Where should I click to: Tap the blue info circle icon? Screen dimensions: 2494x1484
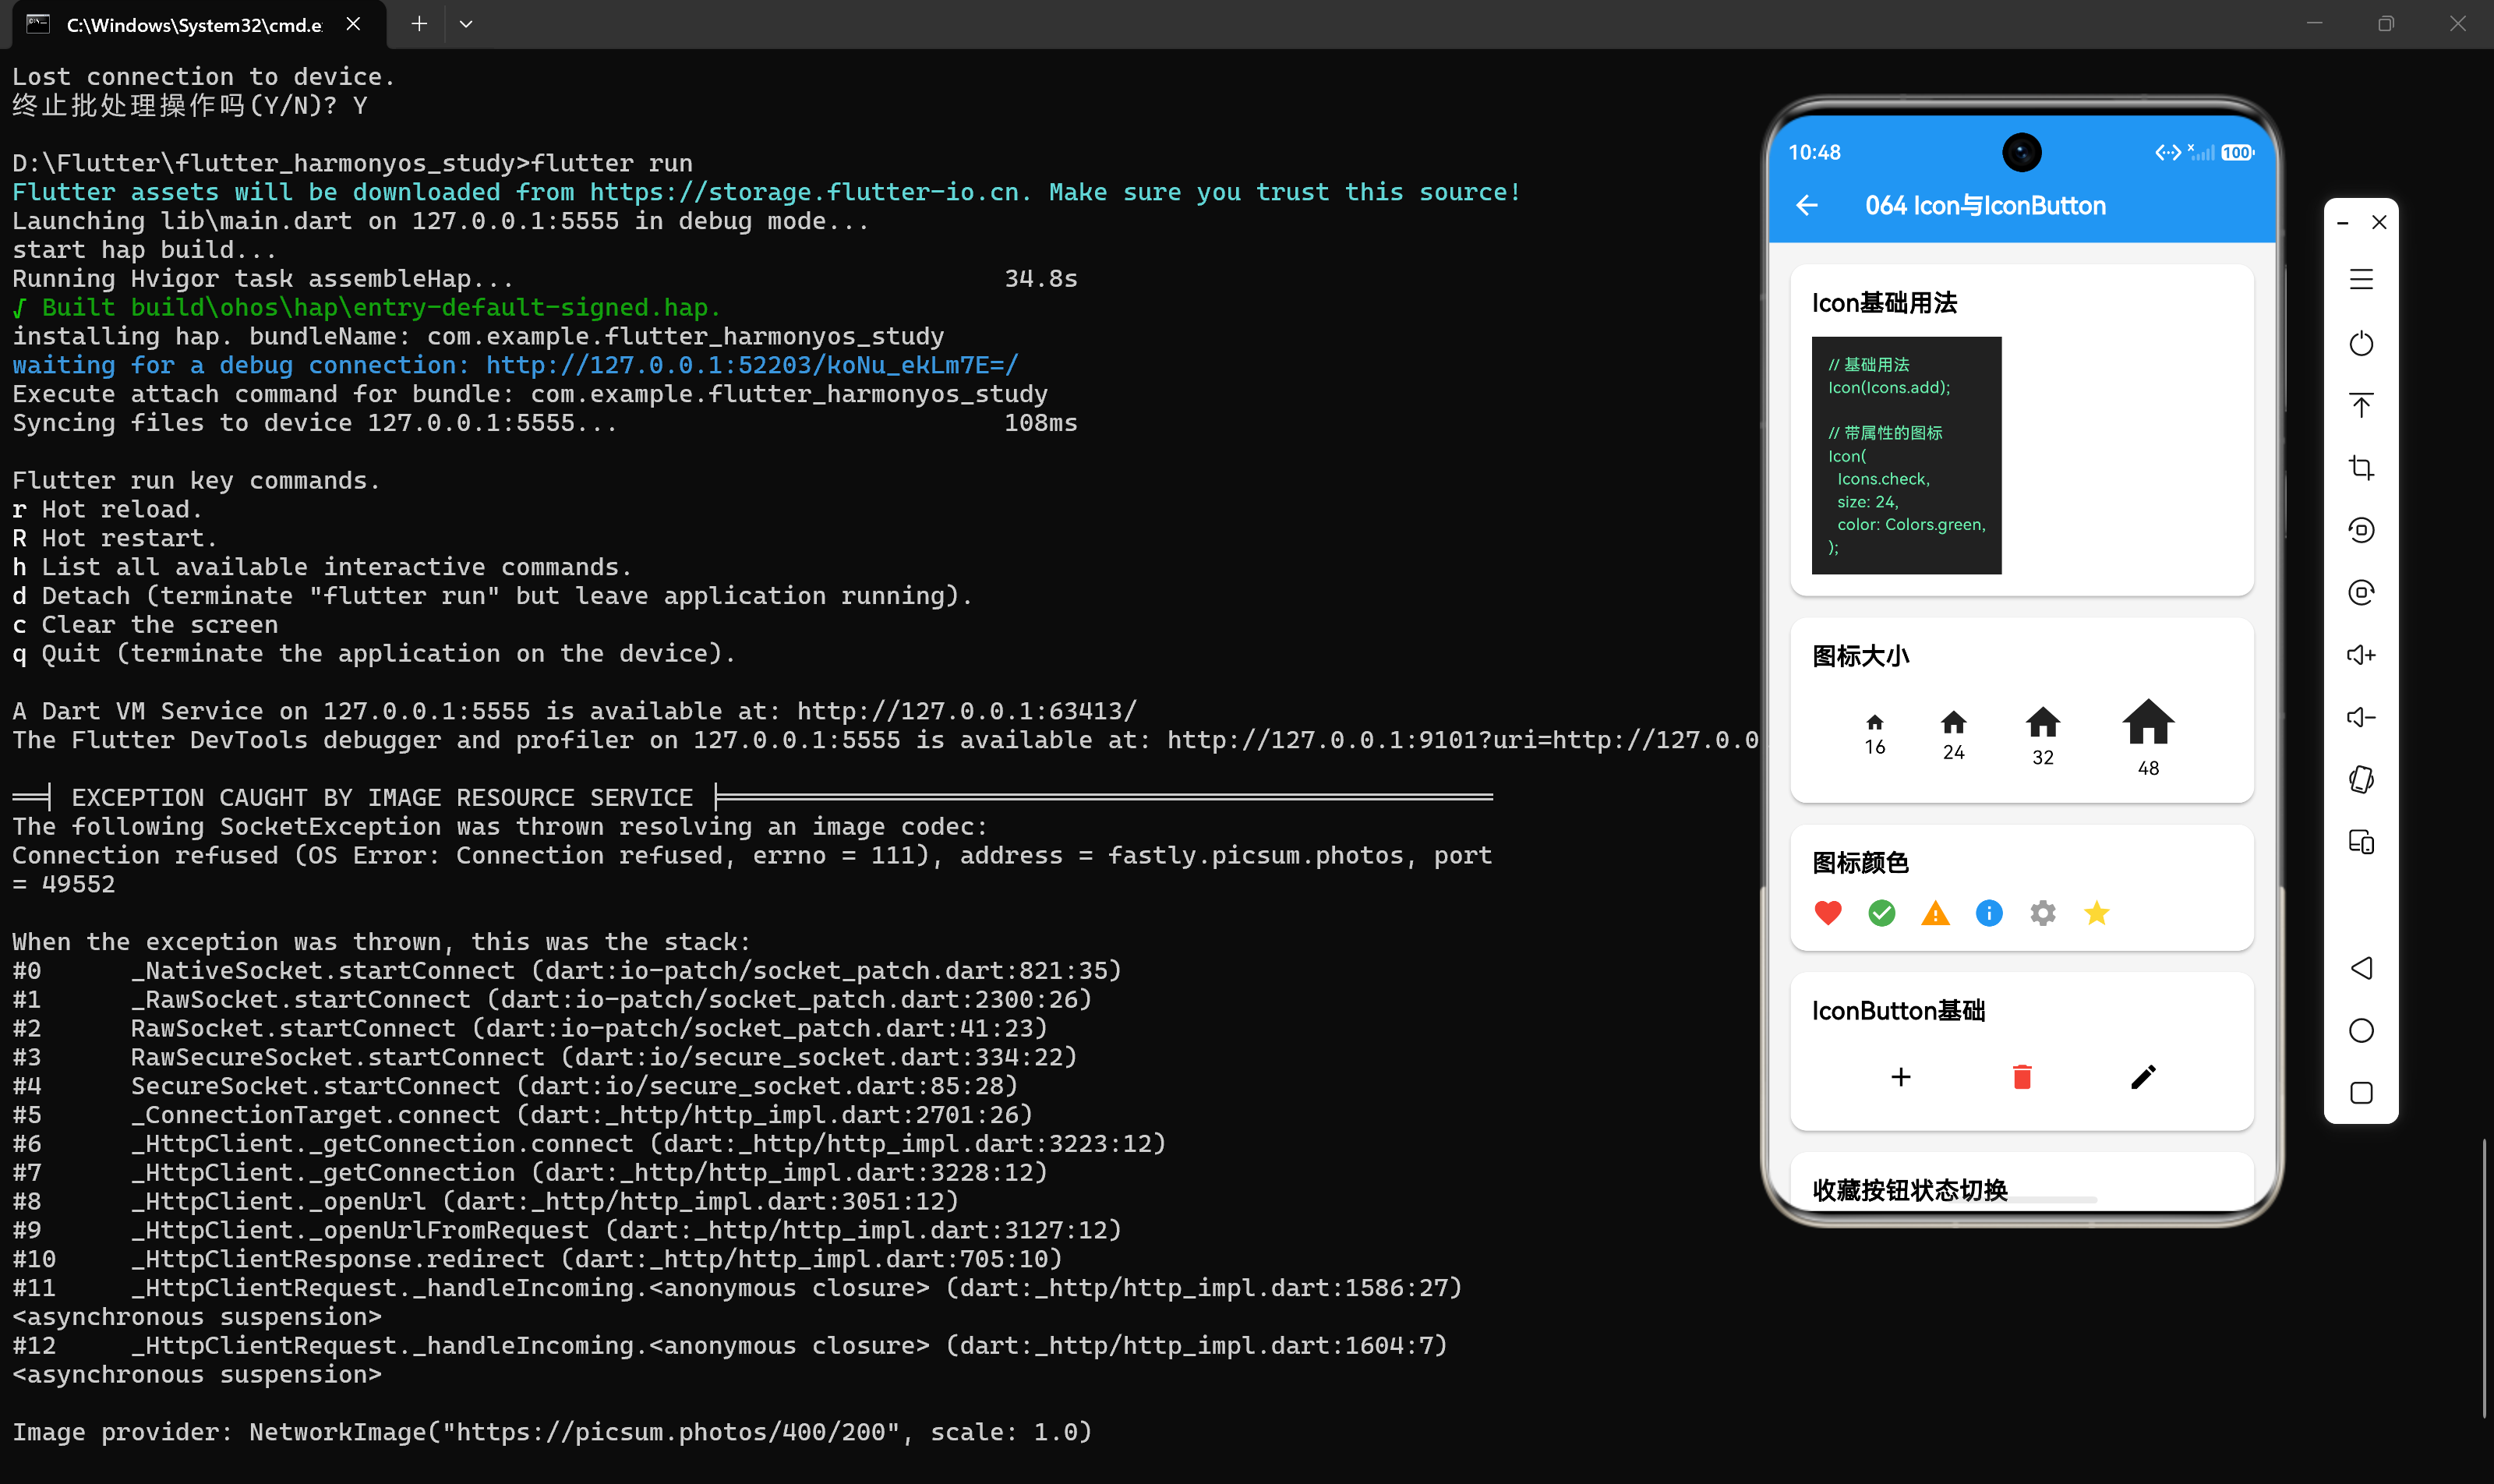(x=1989, y=913)
